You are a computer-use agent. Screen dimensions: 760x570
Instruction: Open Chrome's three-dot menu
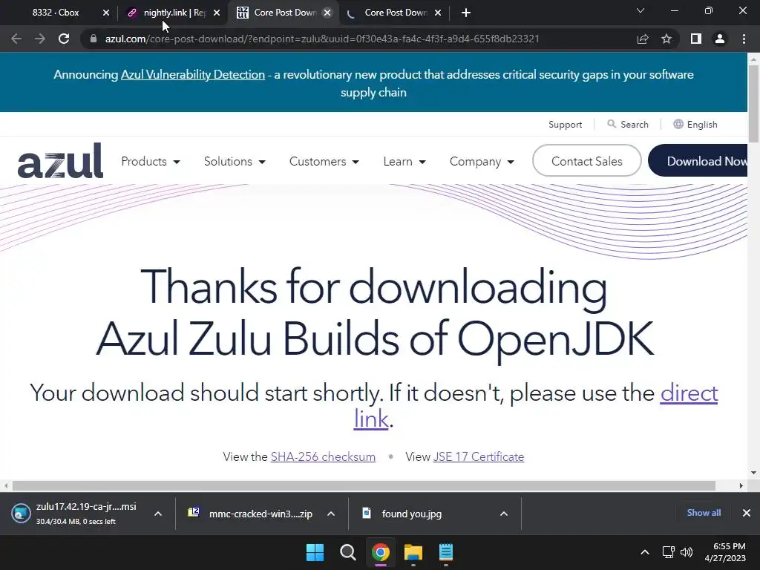click(x=744, y=39)
